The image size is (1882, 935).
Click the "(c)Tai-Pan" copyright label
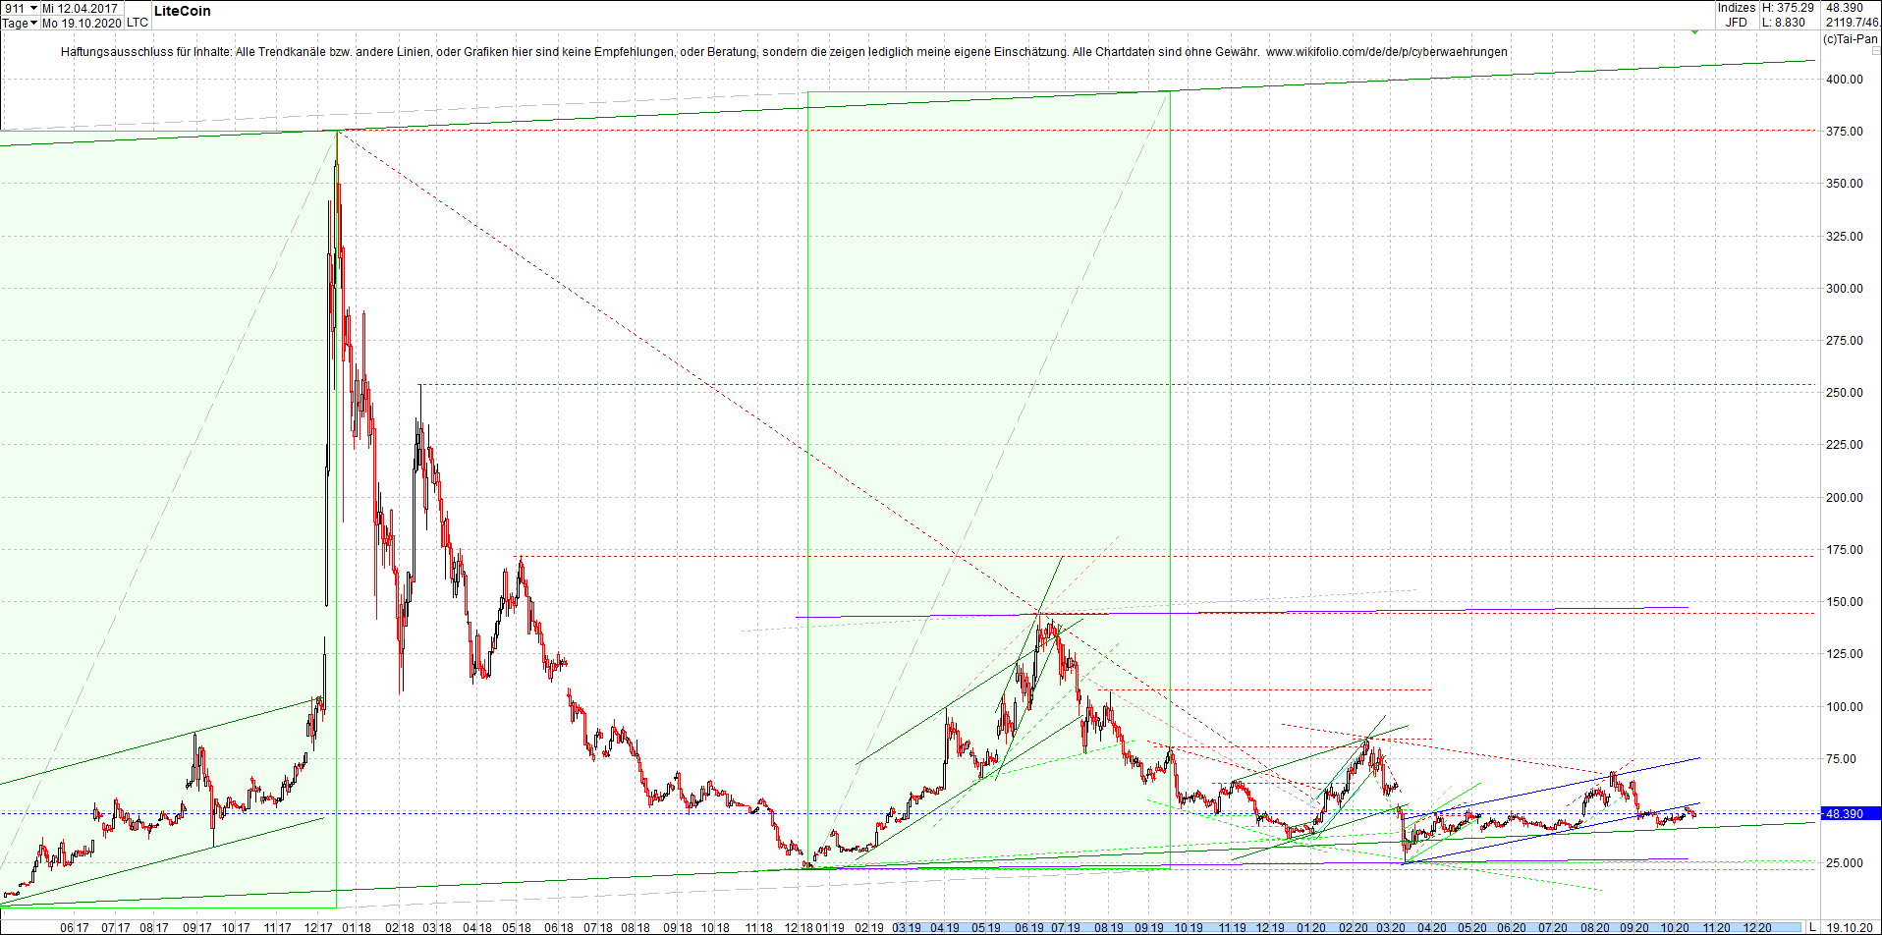[1849, 39]
